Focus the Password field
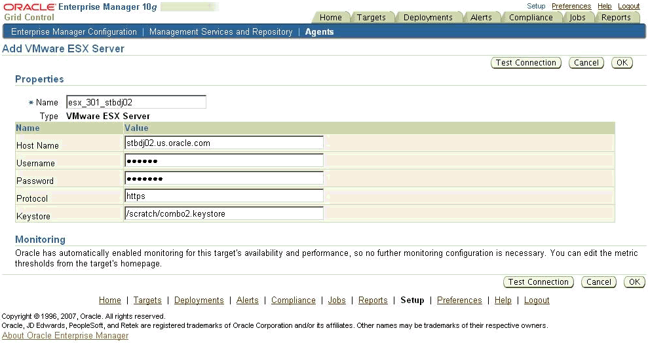The image size is (648, 343). click(x=224, y=178)
